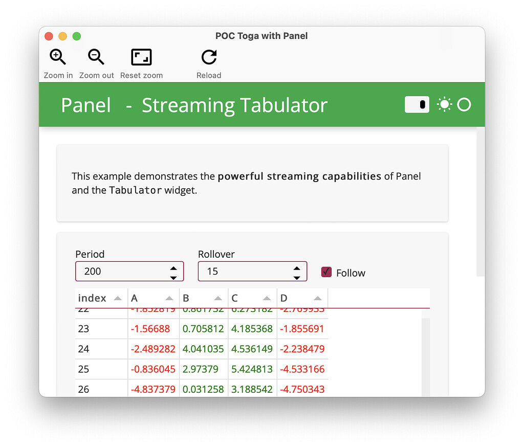Click the circle busy indicator in the header
Image resolution: width=524 pixels, height=448 pixels.
coord(464,104)
